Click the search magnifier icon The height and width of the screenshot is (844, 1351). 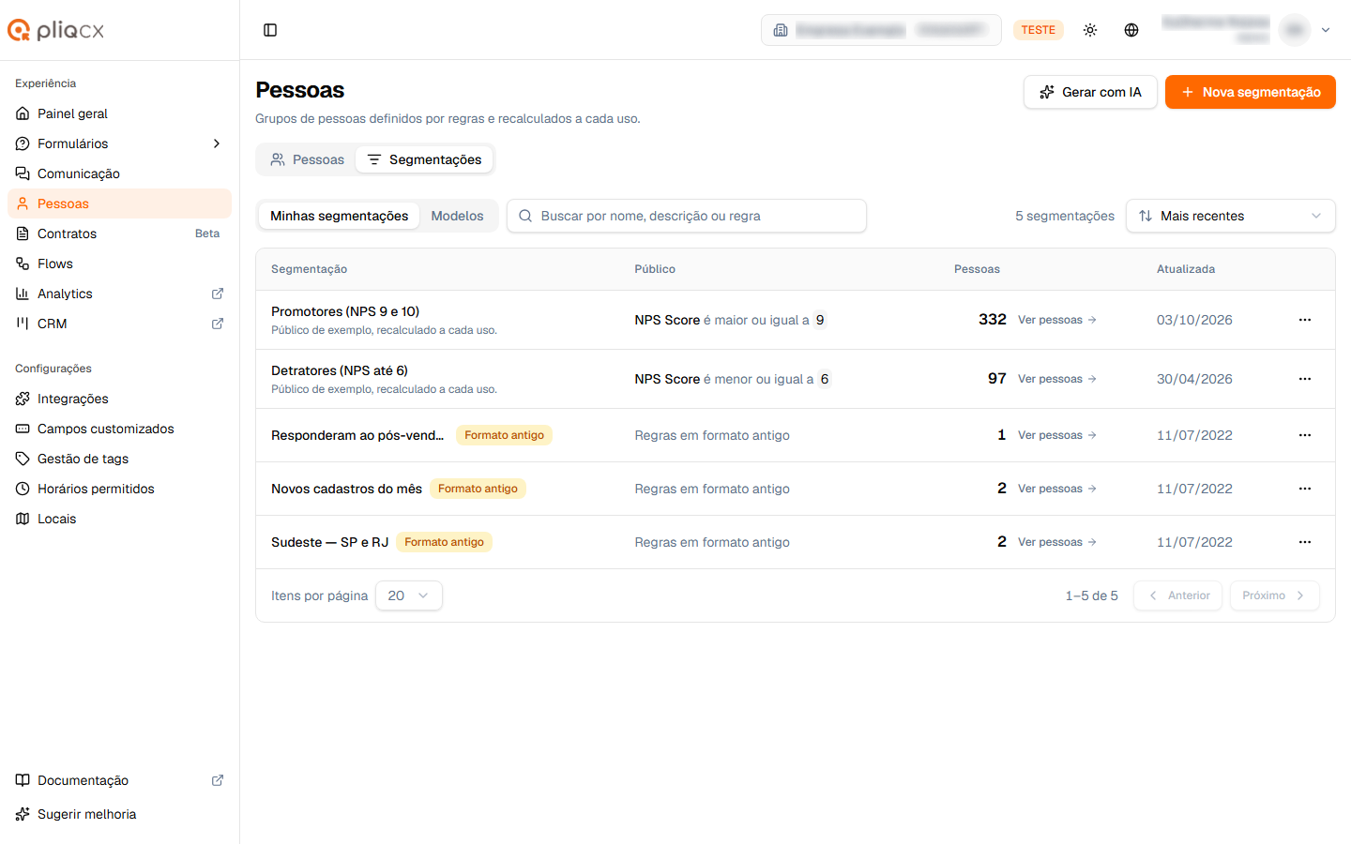point(525,216)
